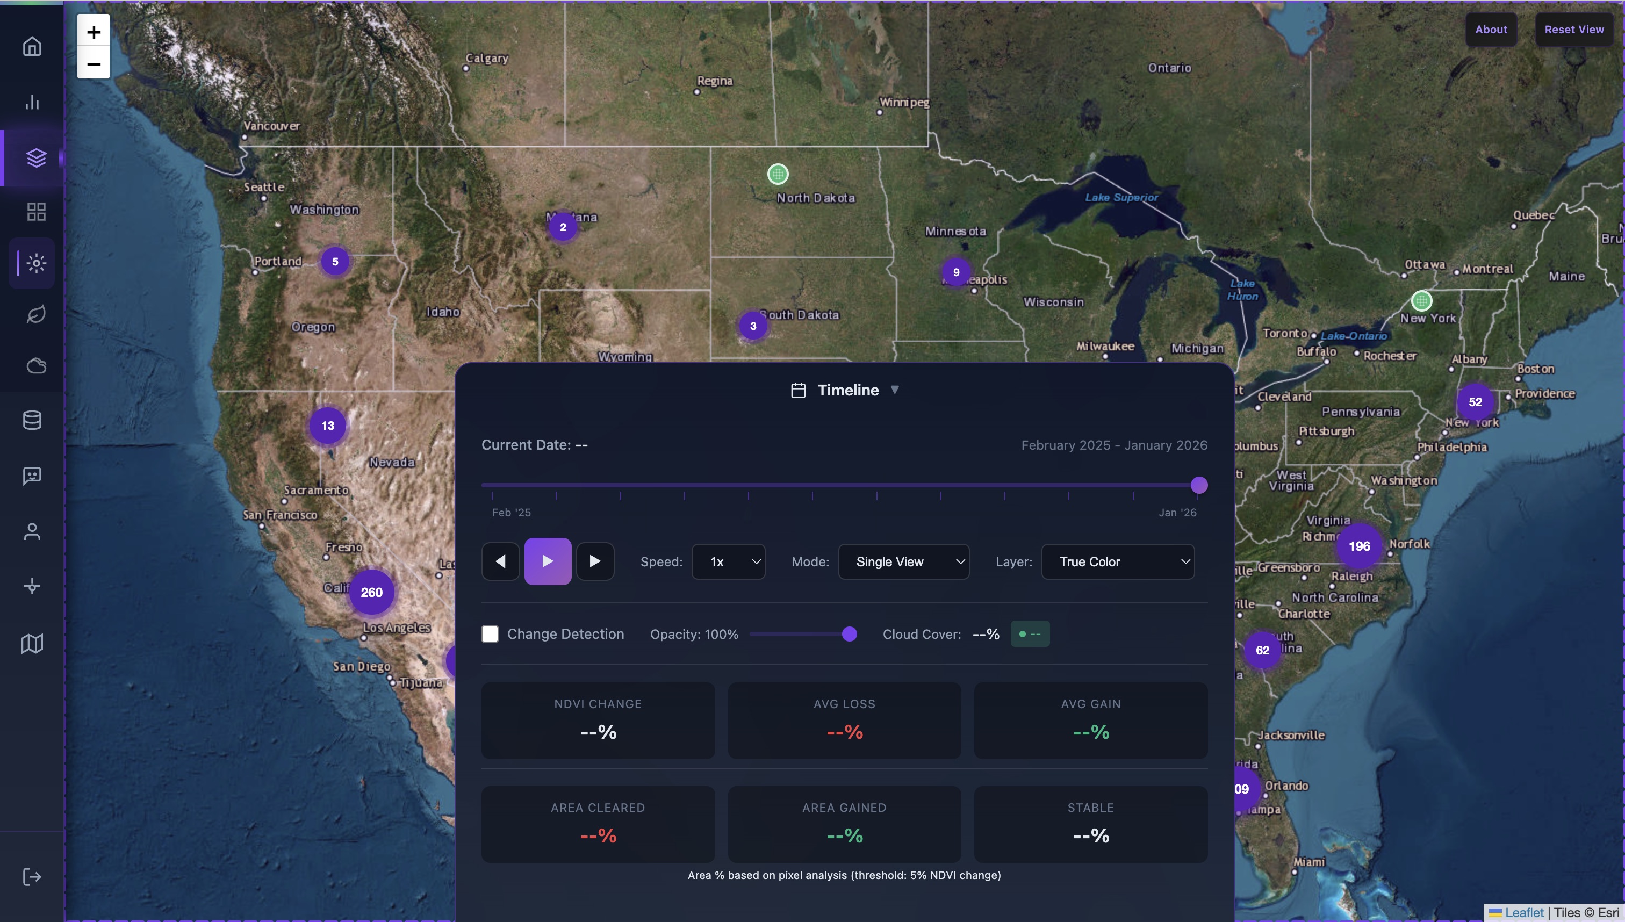
Task: Click the Reset View button
Action: pyautogui.click(x=1574, y=30)
